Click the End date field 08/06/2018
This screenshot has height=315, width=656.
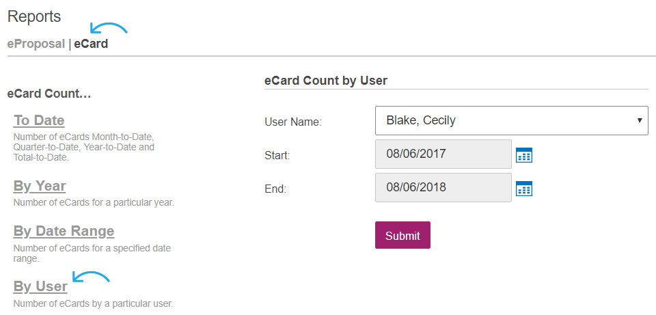pos(443,188)
